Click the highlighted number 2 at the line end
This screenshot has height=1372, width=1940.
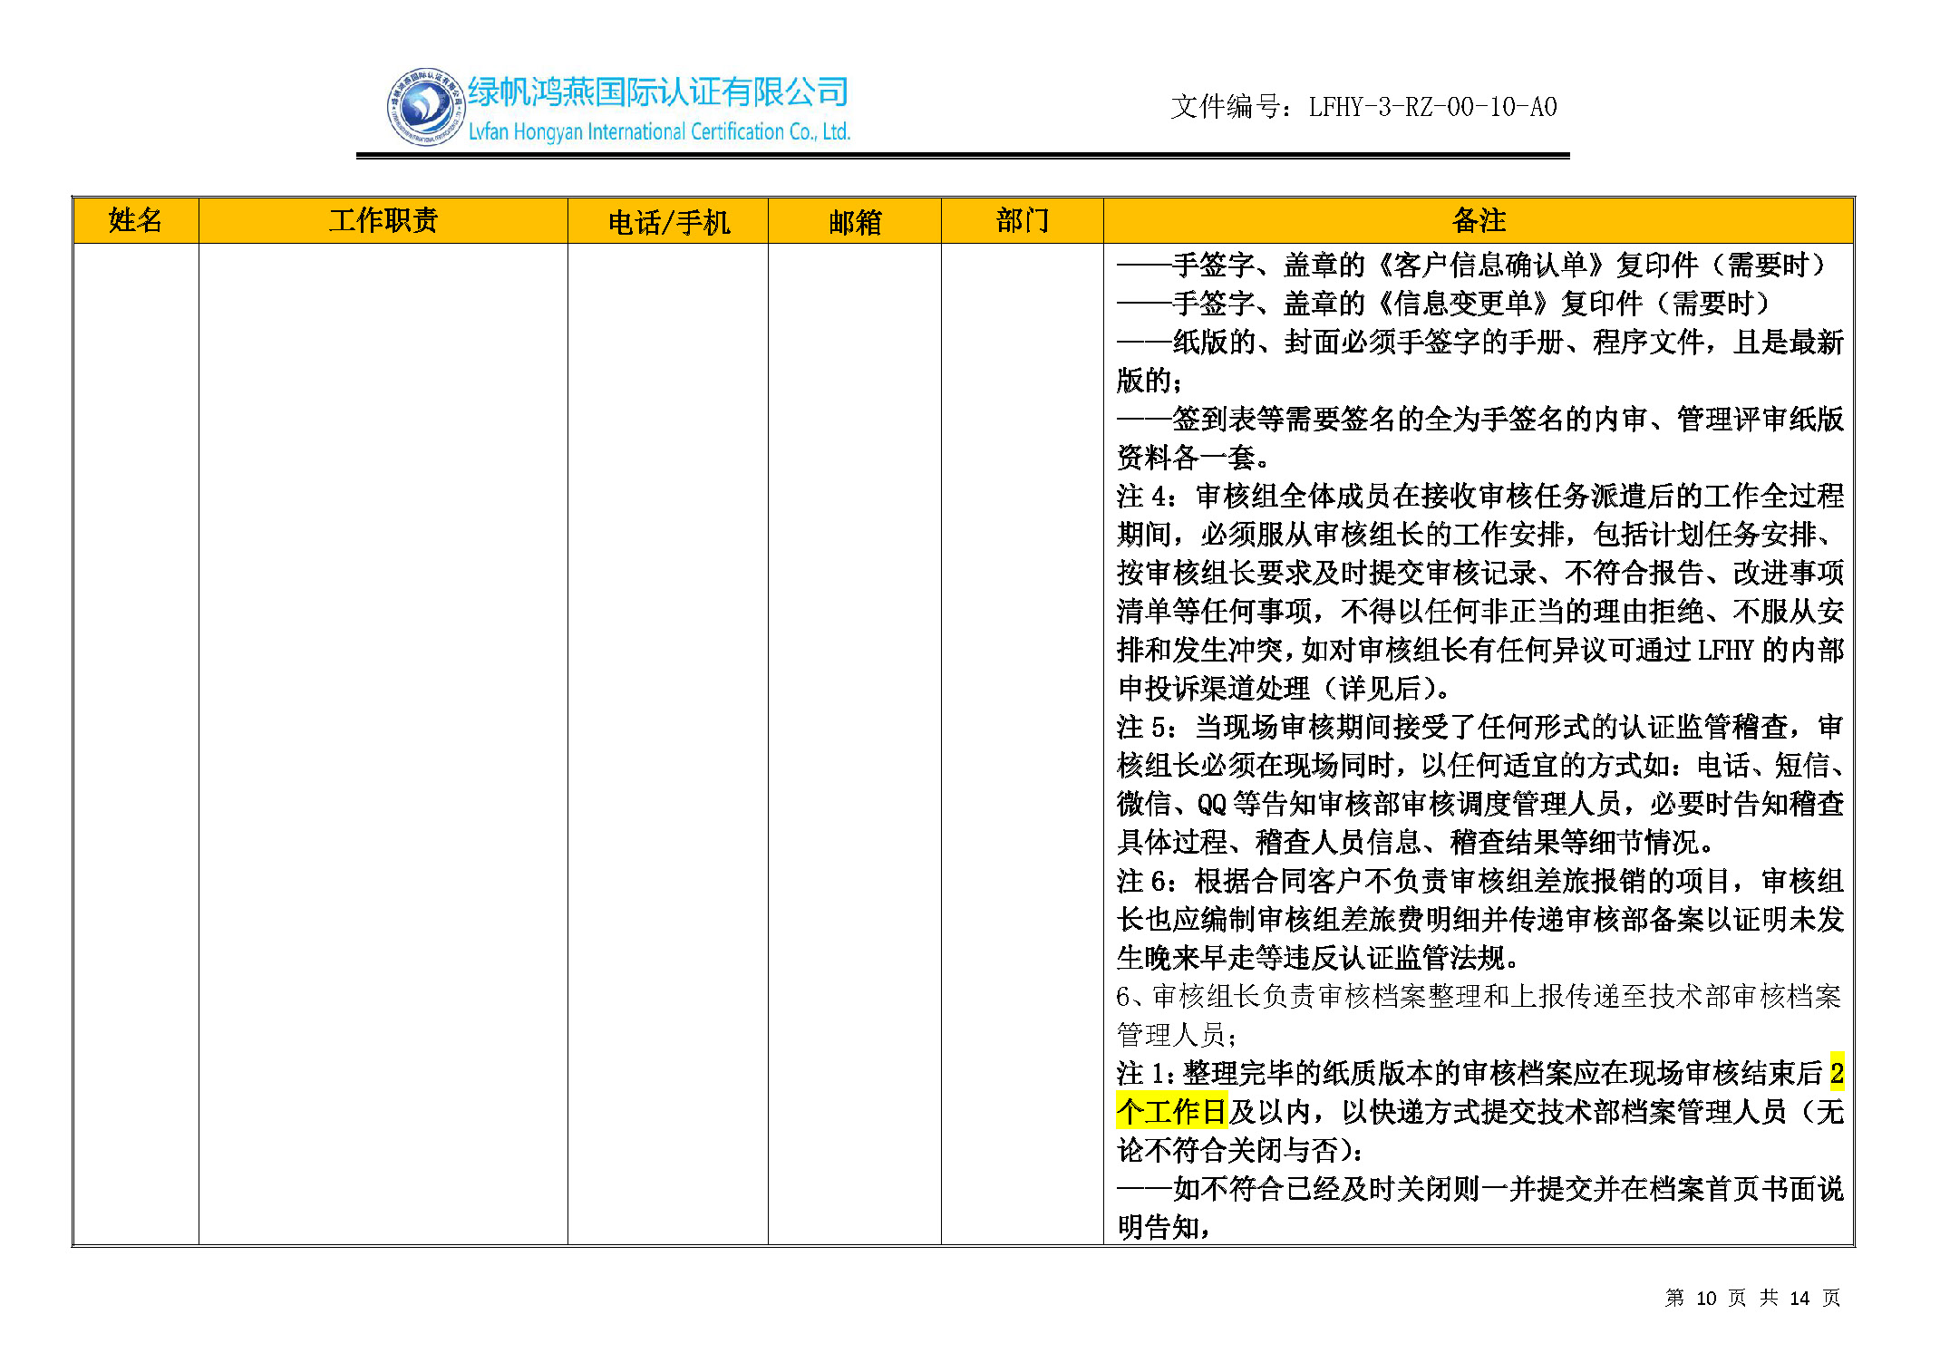coord(1836,1073)
